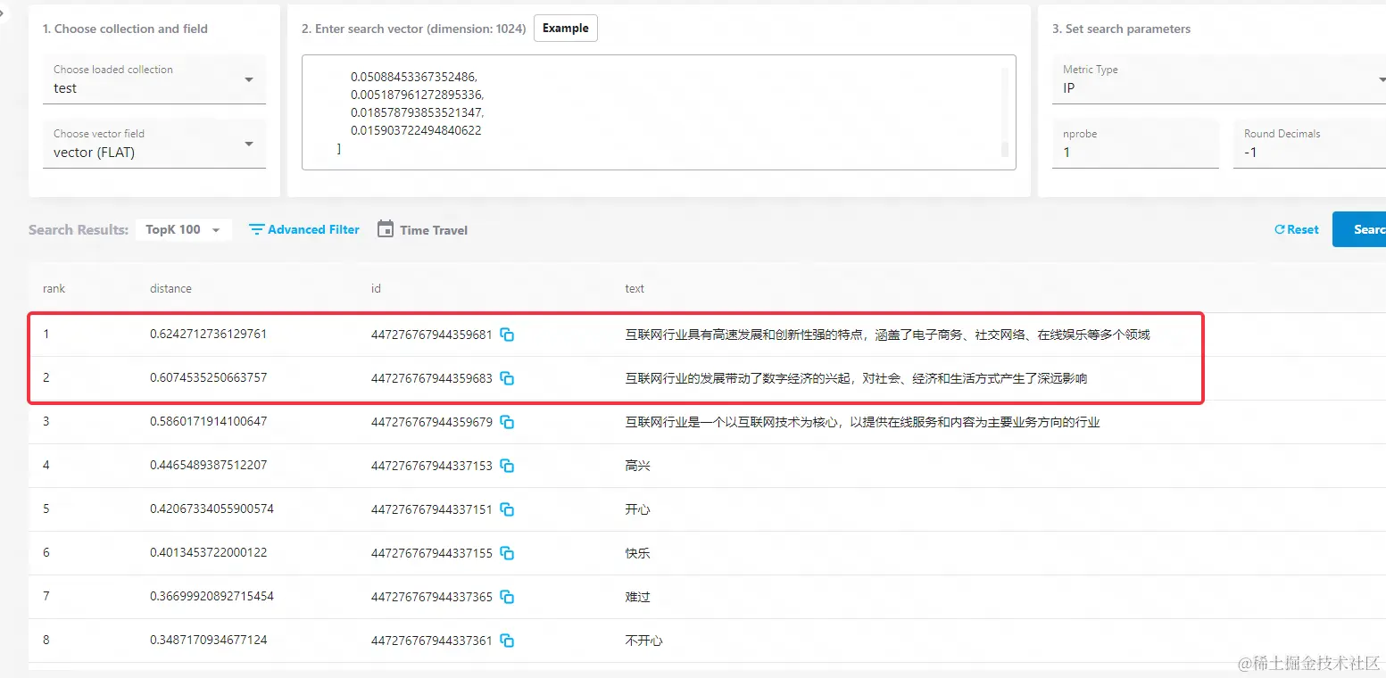Image resolution: width=1386 pixels, height=678 pixels.
Task: Click the distance column header
Action: click(170, 288)
